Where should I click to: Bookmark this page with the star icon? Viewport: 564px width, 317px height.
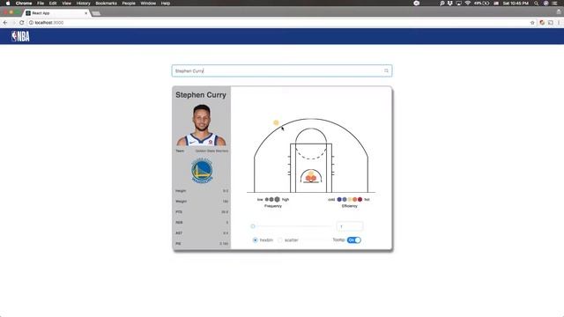tap(532, 23)
